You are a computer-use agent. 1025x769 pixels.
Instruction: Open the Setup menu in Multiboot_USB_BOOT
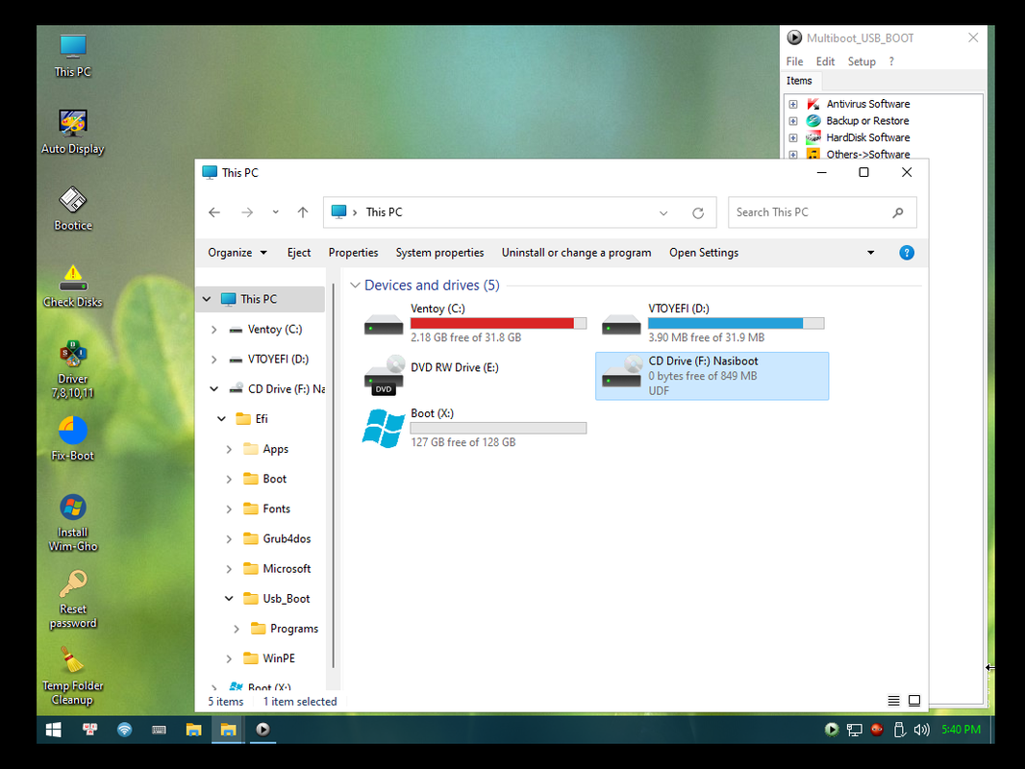click(862, 62)
